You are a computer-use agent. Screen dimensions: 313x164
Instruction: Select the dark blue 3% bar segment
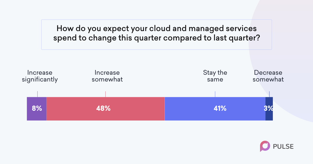click(x=269, y=109)
